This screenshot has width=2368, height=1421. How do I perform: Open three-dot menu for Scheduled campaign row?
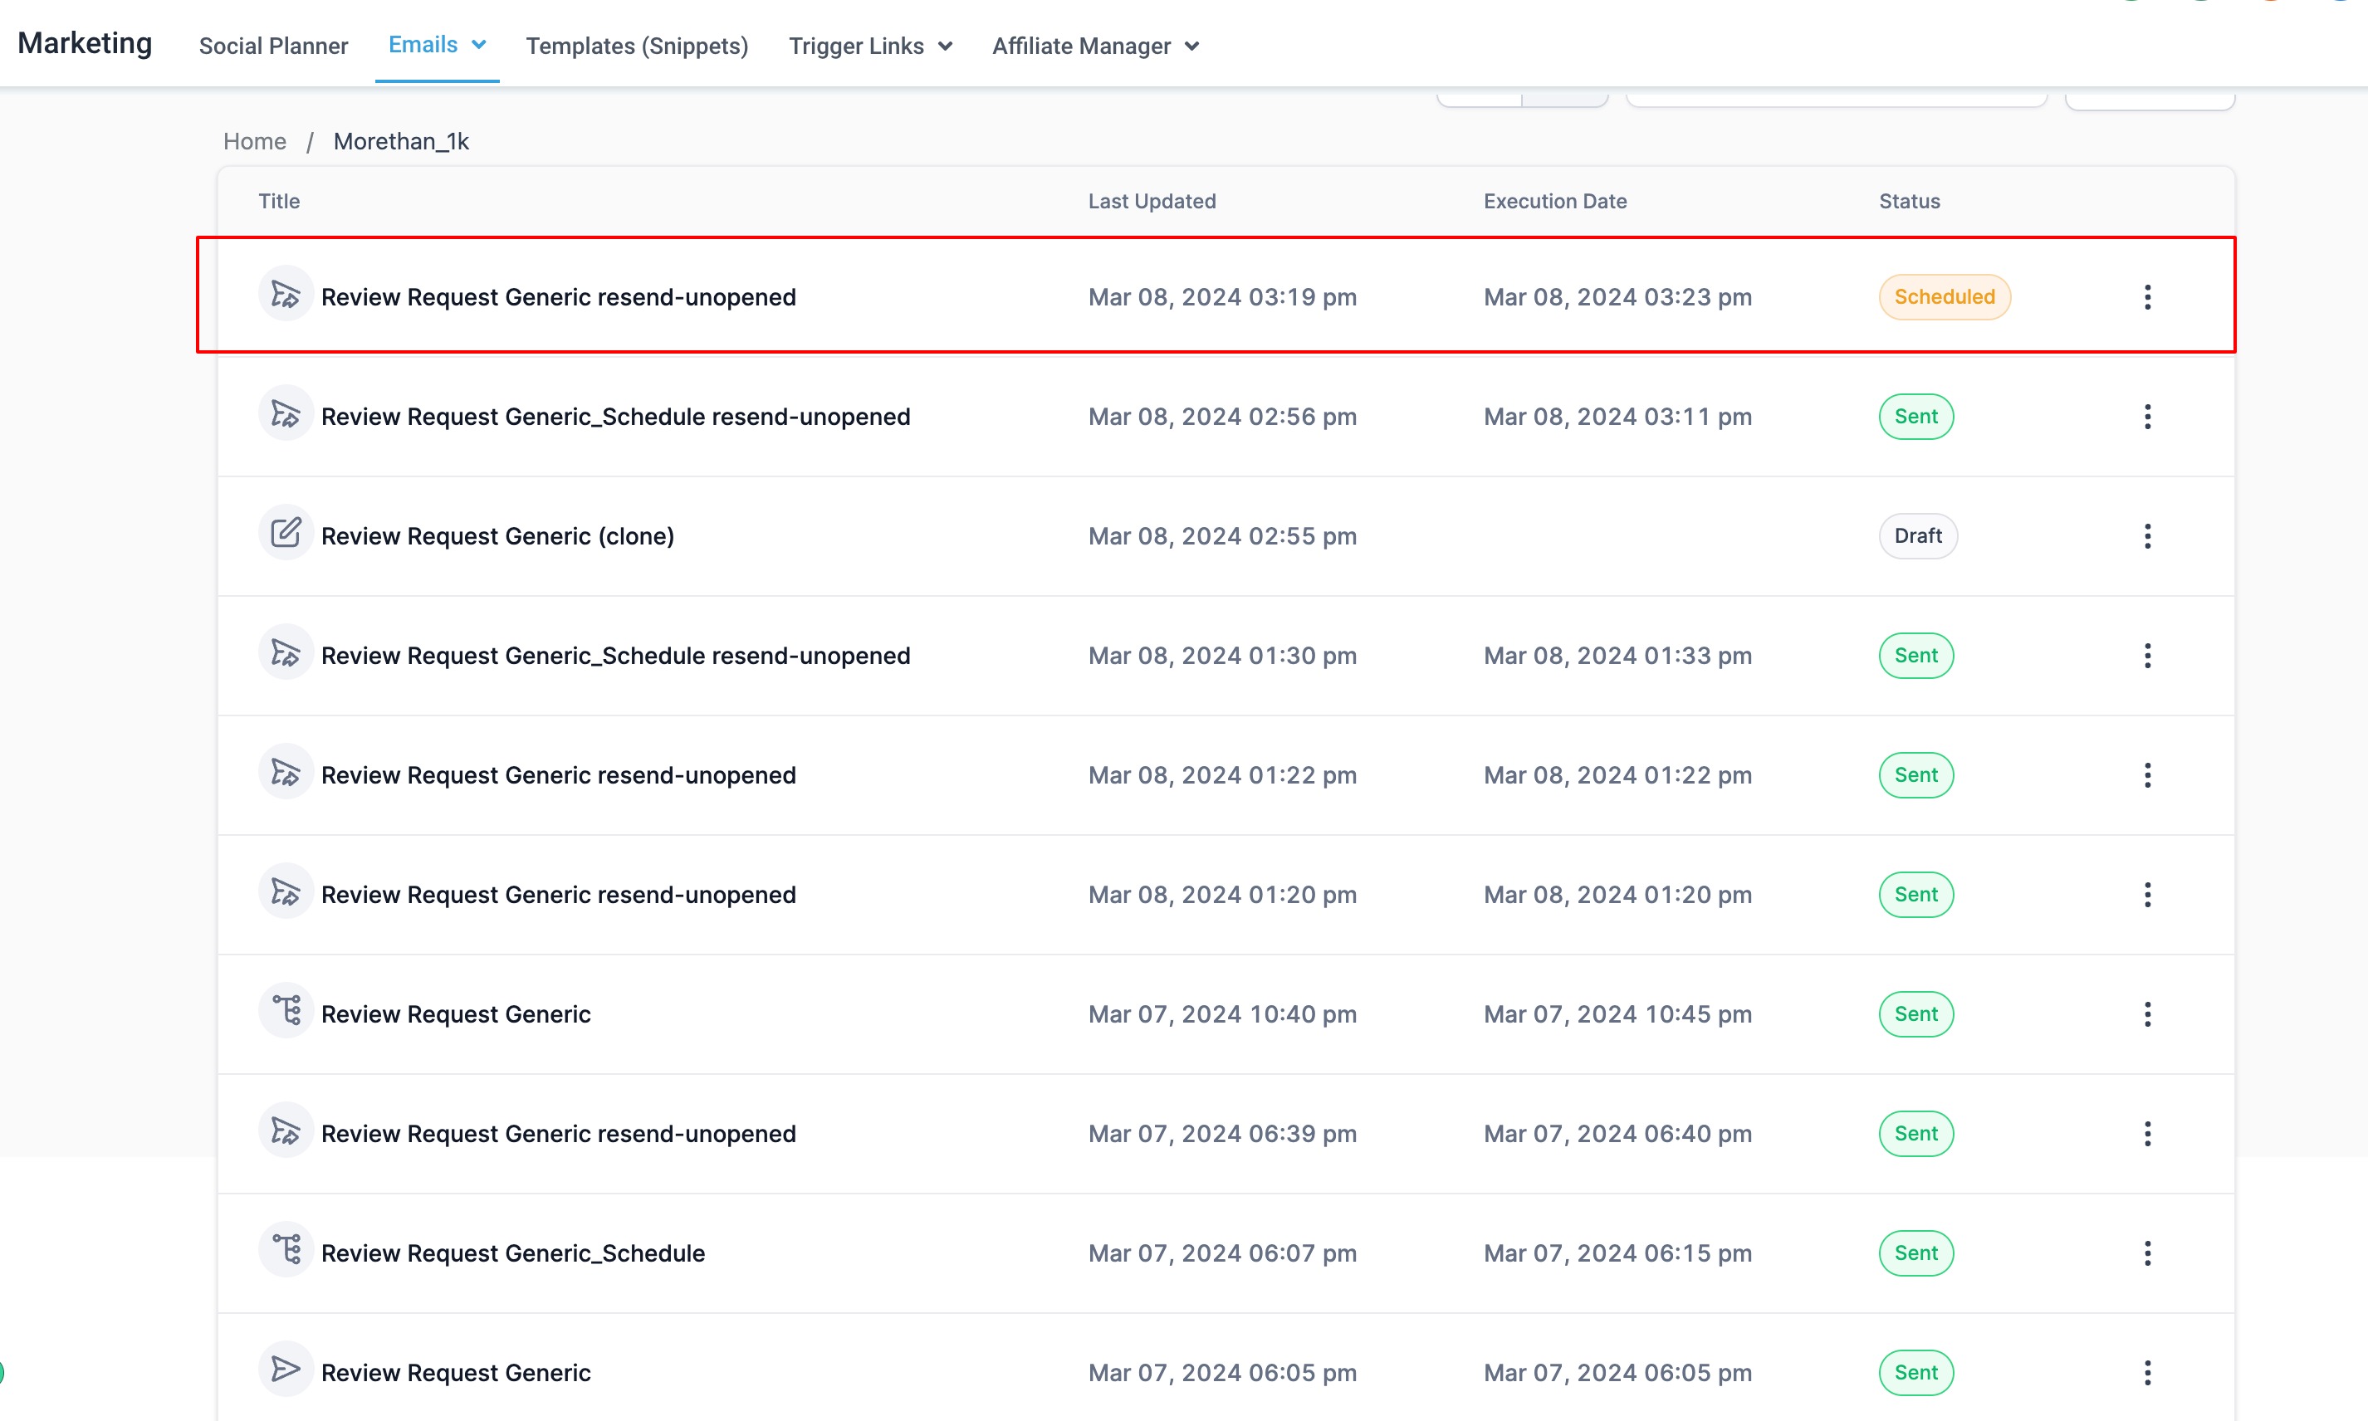pos(2147,297)
